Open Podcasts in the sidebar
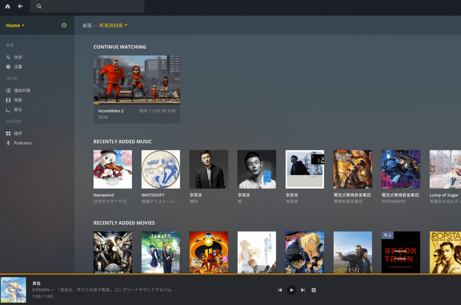The width and height of the screenshot is (461, 305). pos(22,143)
